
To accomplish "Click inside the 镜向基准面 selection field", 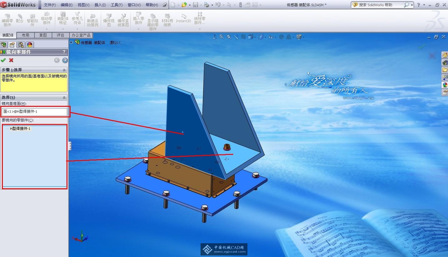I will pos(34,111).
